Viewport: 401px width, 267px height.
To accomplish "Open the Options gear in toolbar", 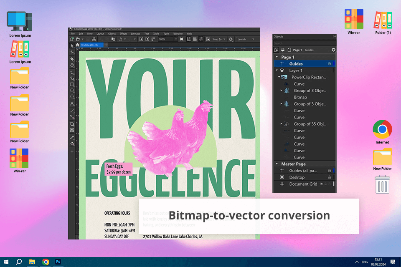I will click(x=231, y=39).
